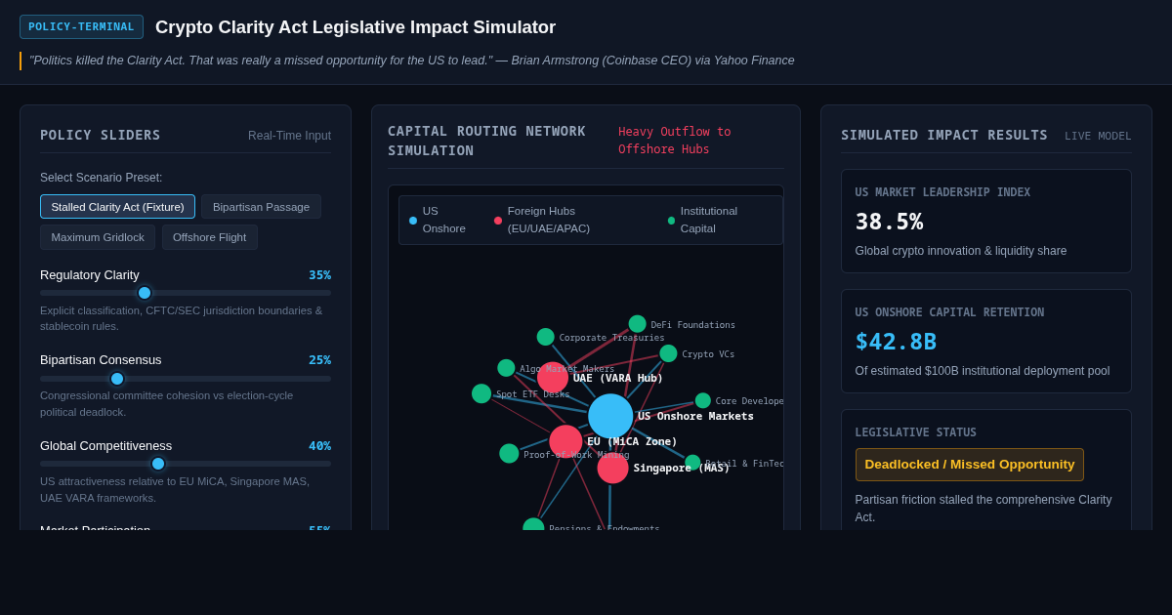Select the red UAE (VARA Hub) node
Image resolution: width=1172 pixels, height=615 pixels.
(x=553, y=378)
